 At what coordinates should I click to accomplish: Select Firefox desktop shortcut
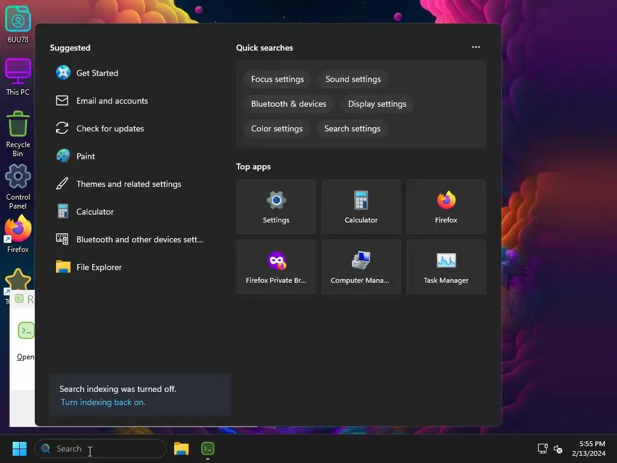point(17,235)
